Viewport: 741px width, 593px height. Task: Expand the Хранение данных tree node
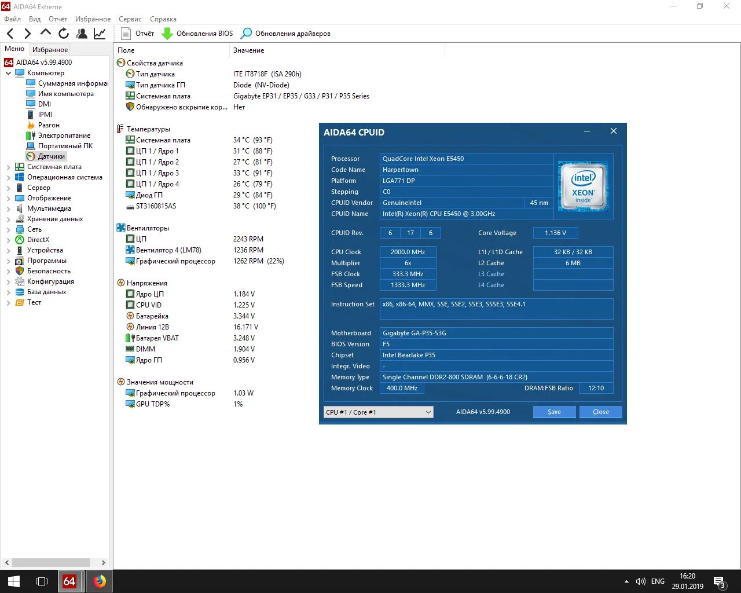pos(9,219)
